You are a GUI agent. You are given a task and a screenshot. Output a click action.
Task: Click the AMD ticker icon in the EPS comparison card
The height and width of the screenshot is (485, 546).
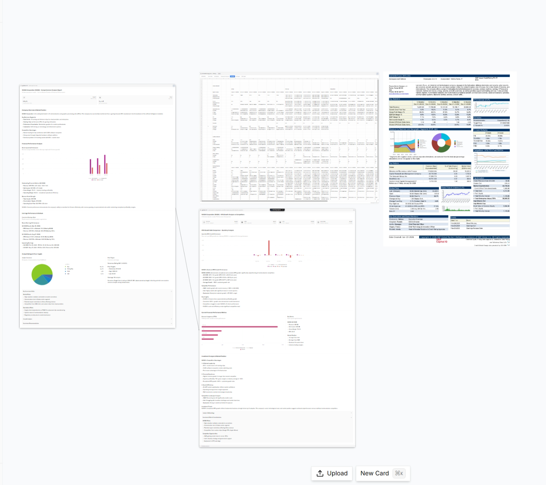coord(242,222)
